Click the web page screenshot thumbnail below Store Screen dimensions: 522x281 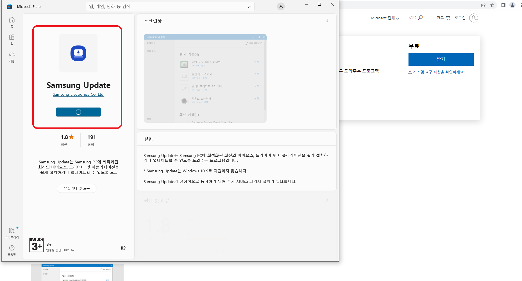(77, 272)
